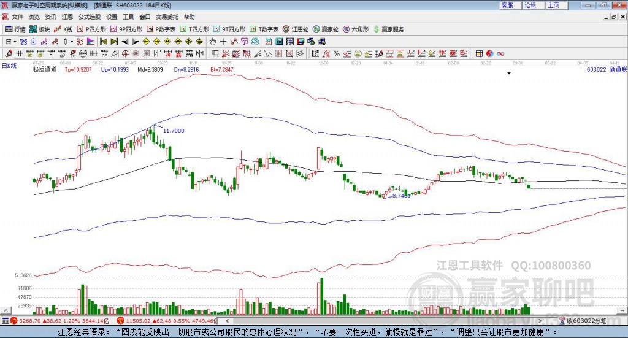
Task: Select the n² squared tool
Action: pyautogui.click(x=104, y=53)
